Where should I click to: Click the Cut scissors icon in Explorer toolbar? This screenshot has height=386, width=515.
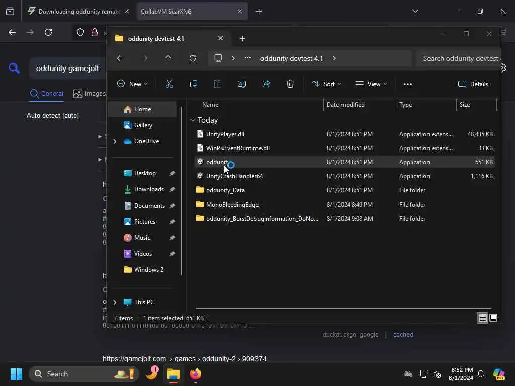[x=169, y=84]
